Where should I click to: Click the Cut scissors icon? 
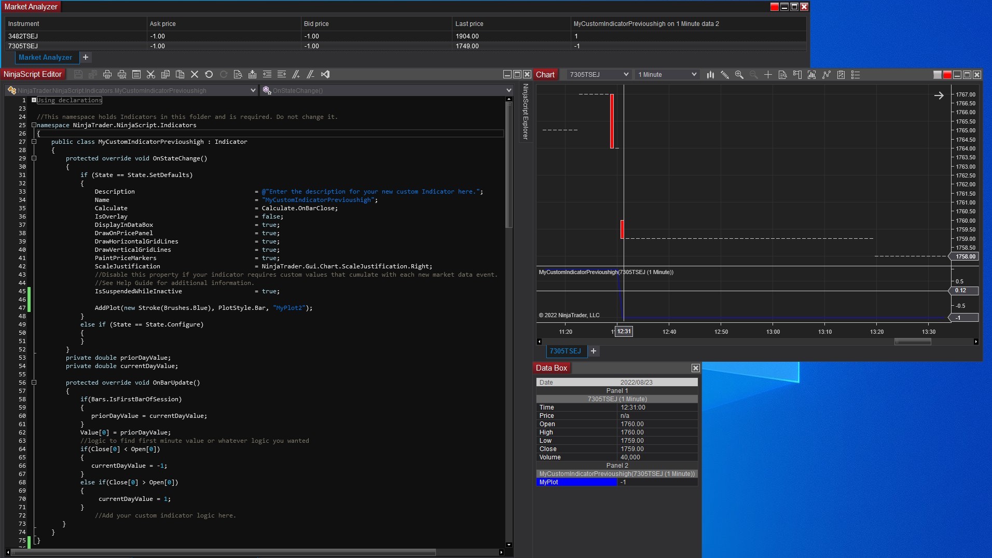(151, 74)
